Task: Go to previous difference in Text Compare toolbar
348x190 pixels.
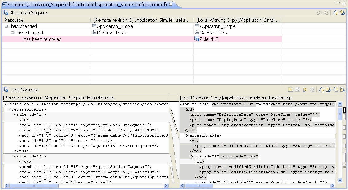Action: pyautogui.click(x=328, y=90)
